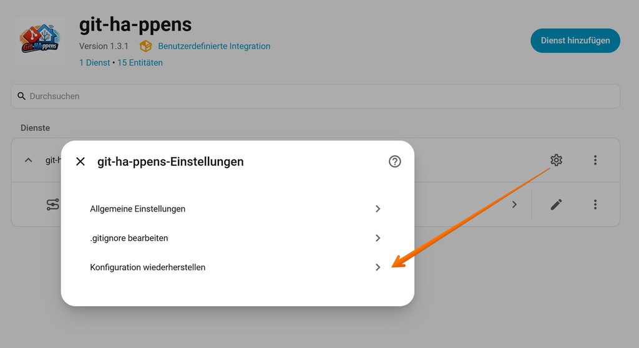Click chevron next to .gitignore bearbeiten

[x=378, y=238]
